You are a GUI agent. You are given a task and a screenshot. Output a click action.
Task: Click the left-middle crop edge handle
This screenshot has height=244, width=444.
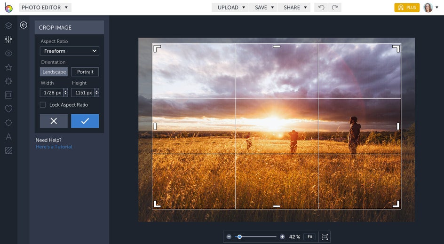tap(155, 126)
